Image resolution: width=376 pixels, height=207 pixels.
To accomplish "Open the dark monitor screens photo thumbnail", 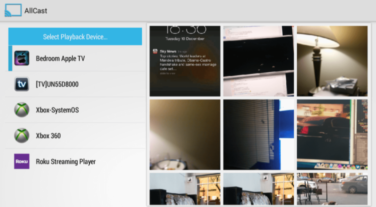I will (258, 61).
